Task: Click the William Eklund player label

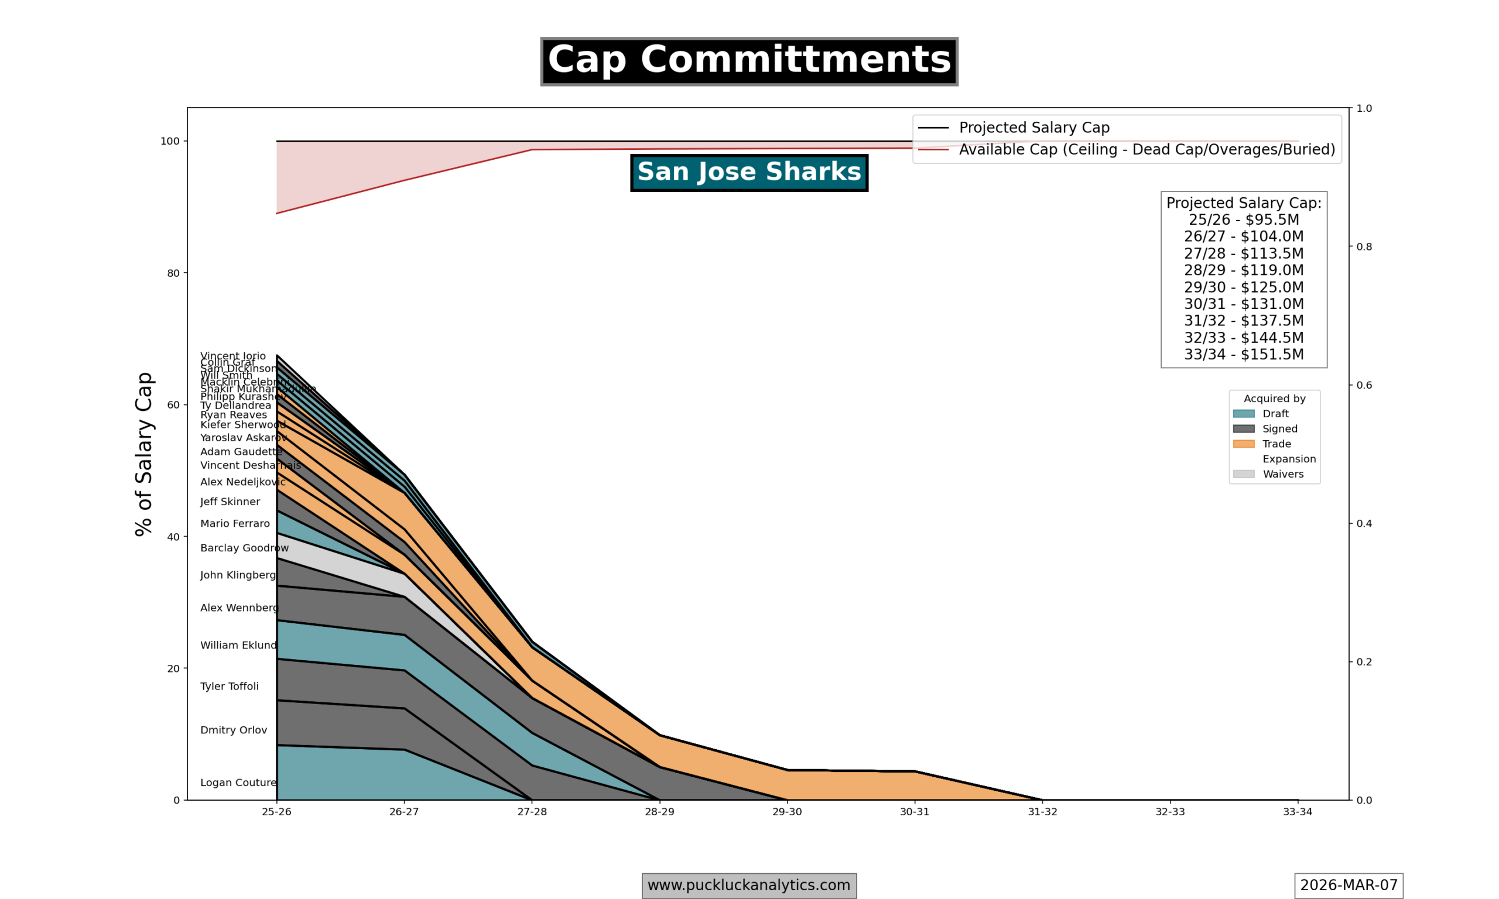Action: point(238,645)
